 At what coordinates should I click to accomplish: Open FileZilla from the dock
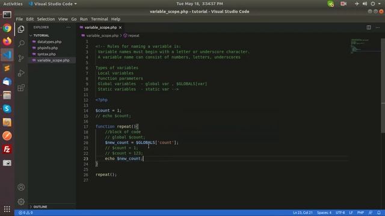pyautogui.click(x=7, y=149)
